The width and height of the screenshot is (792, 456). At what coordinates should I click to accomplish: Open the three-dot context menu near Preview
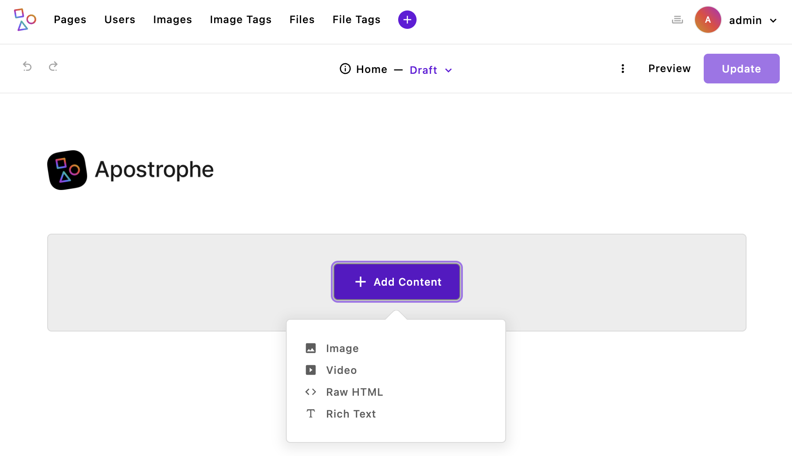pyautogui.click(x=623, y=69)
